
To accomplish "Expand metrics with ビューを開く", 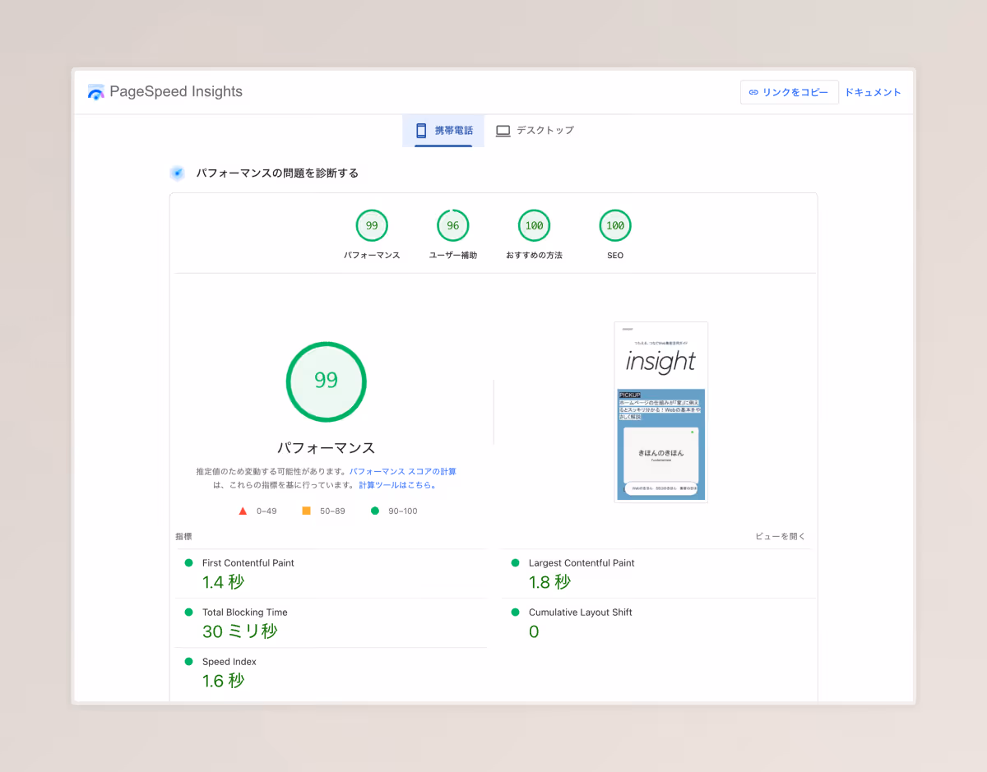I will (781, 536).
